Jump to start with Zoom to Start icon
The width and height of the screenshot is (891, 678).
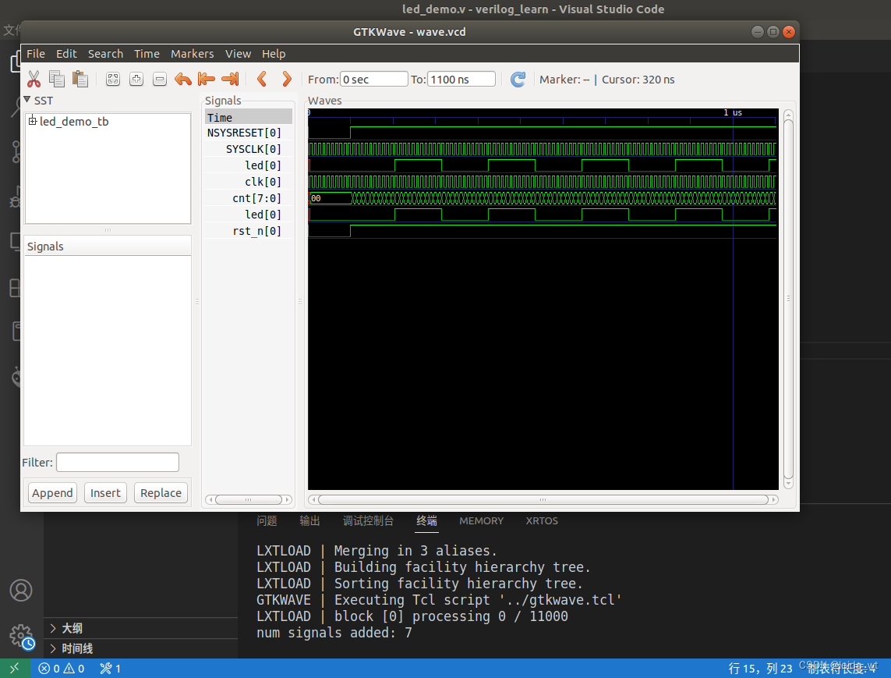pos(207,79)
